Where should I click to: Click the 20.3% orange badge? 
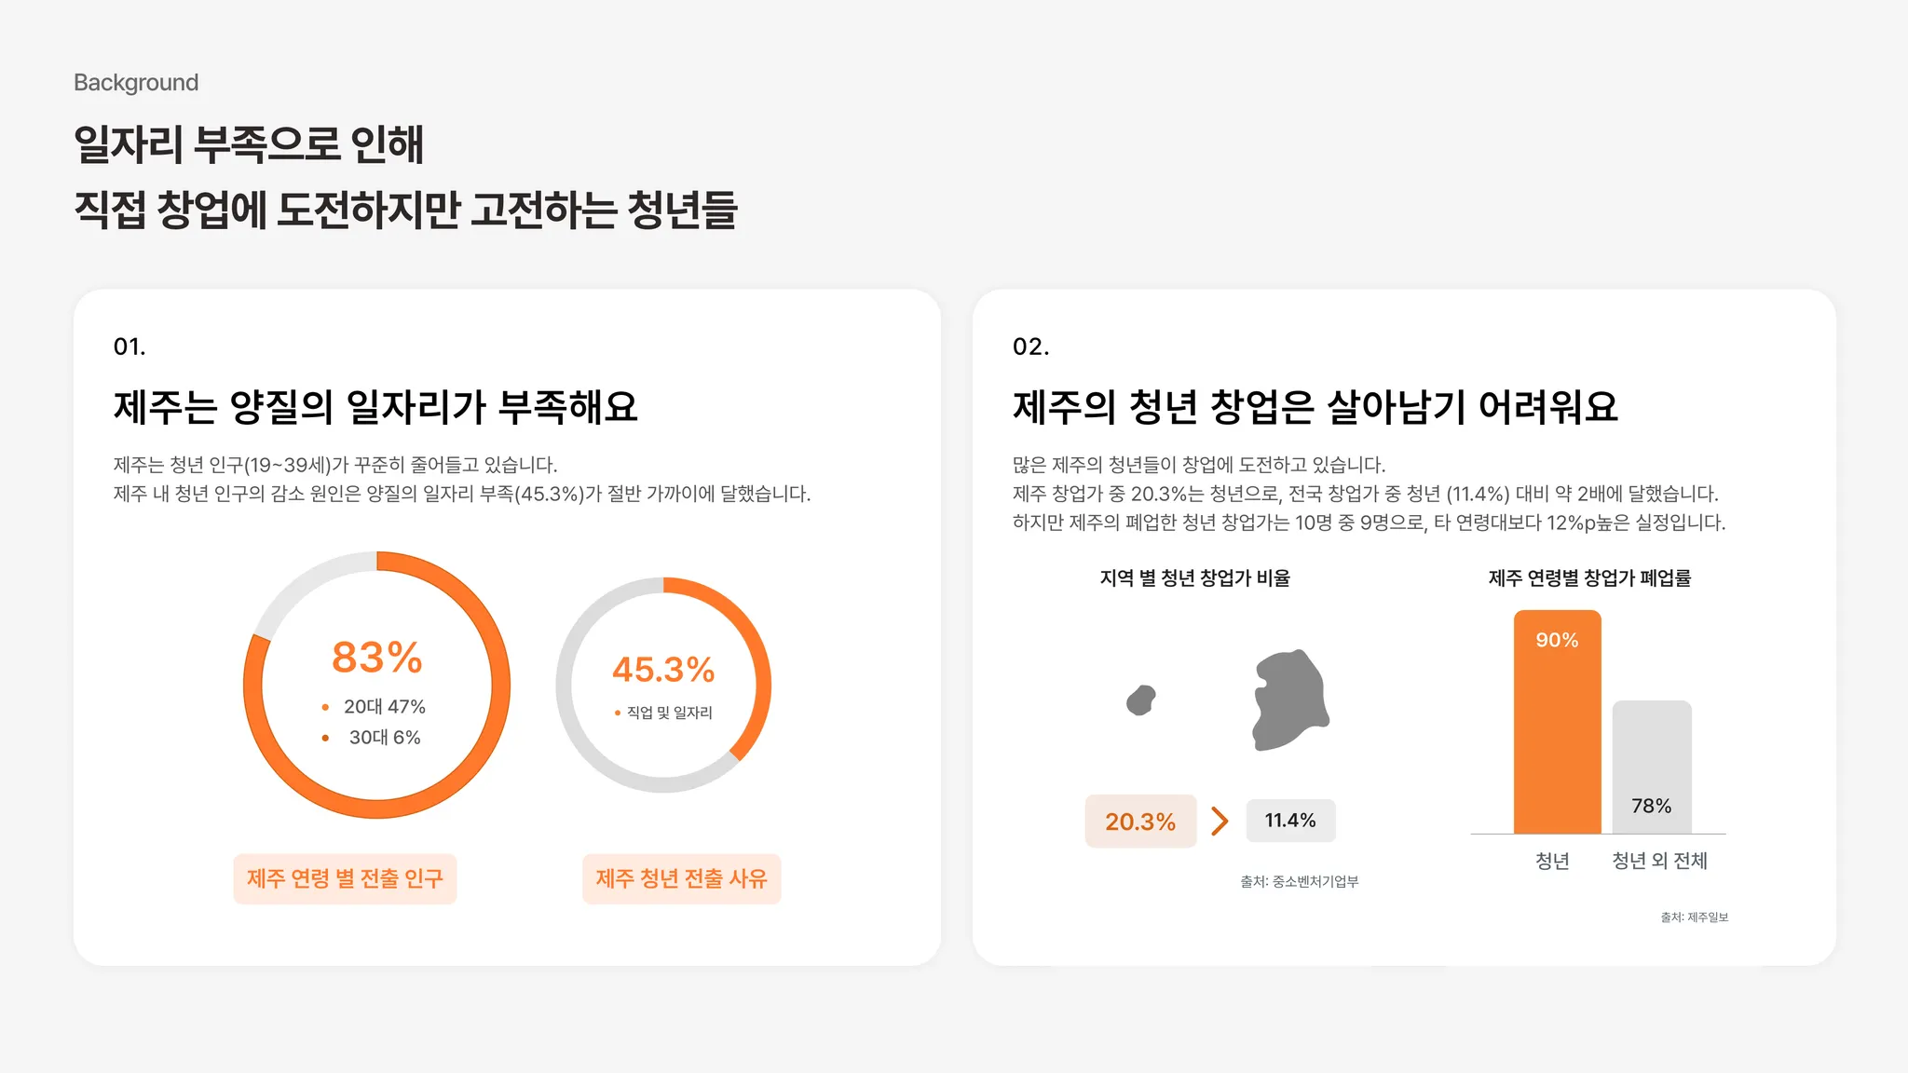pos(1140,822)
